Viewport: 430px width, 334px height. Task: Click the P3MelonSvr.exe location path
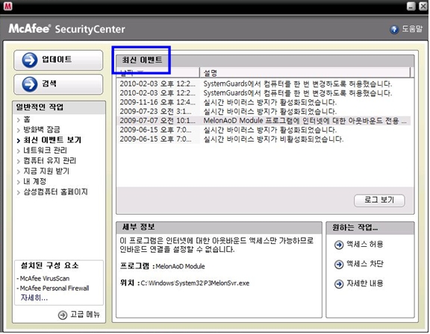tap(195, 283)
